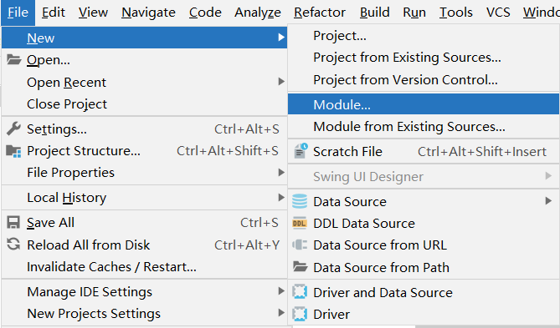This screenshot has height=328, width=560.
Task: Click the Settings wrench icon
Action: pyautogui.click(x=13, y=129)
